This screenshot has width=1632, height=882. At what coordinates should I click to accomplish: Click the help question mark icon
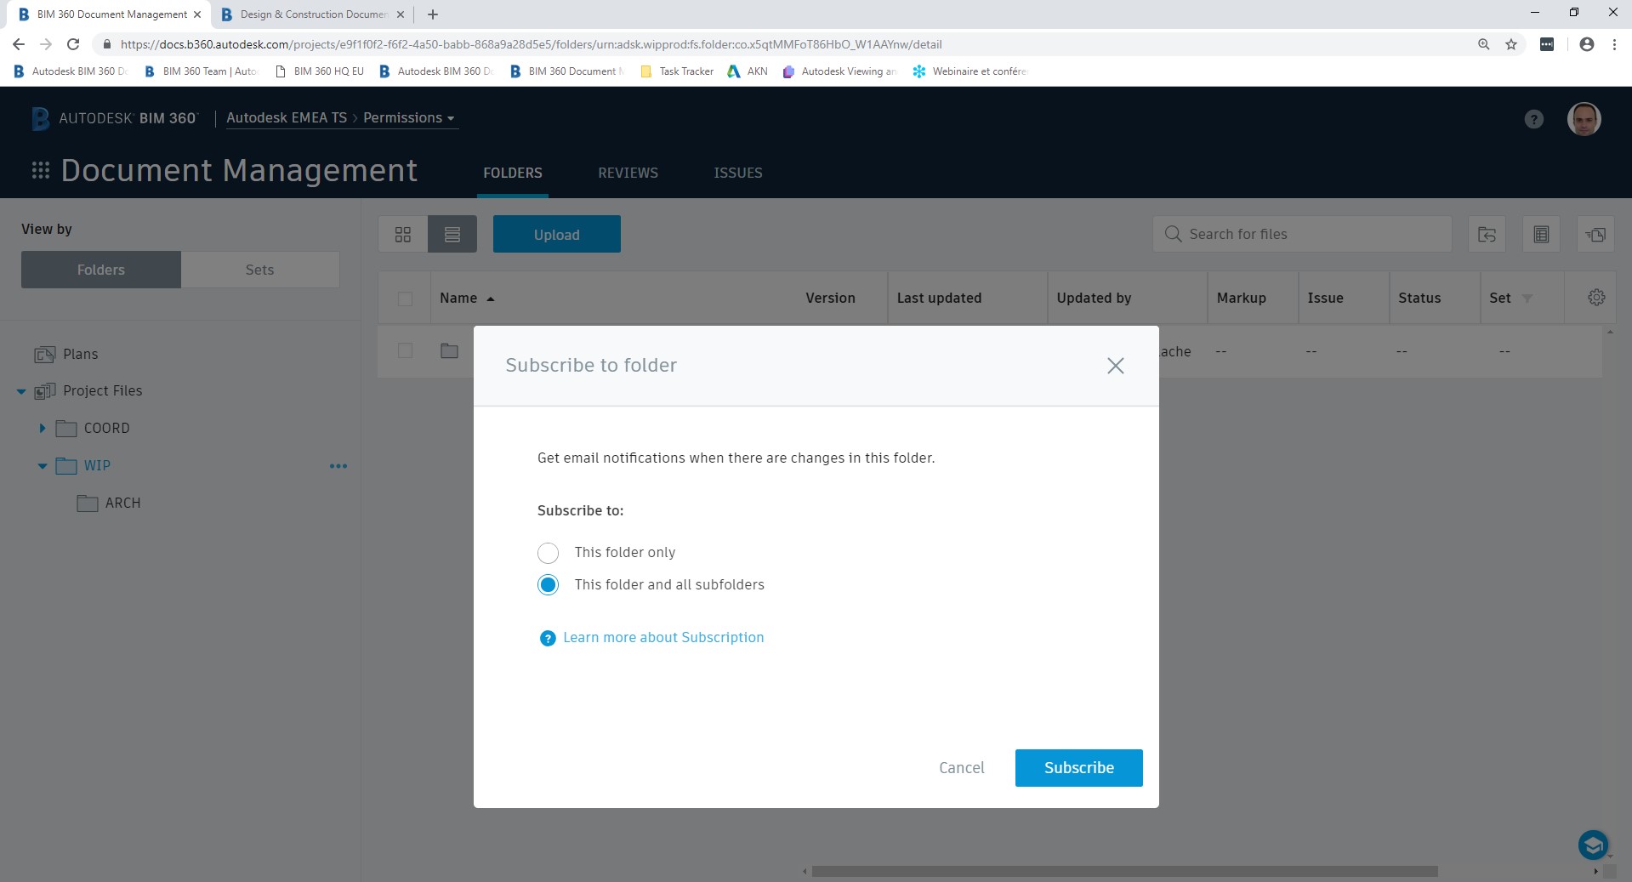pos(1533,119)
